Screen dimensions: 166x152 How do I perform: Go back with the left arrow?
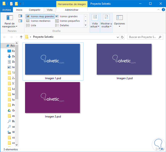(5, 37)
